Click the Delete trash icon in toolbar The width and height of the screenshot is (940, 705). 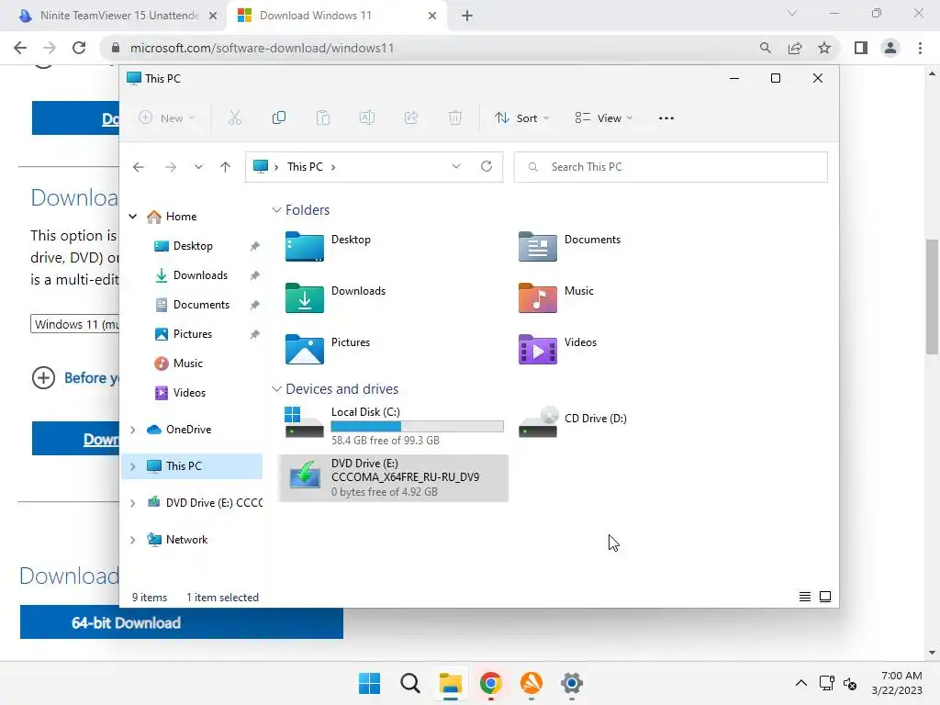click(x=455, y=118)
